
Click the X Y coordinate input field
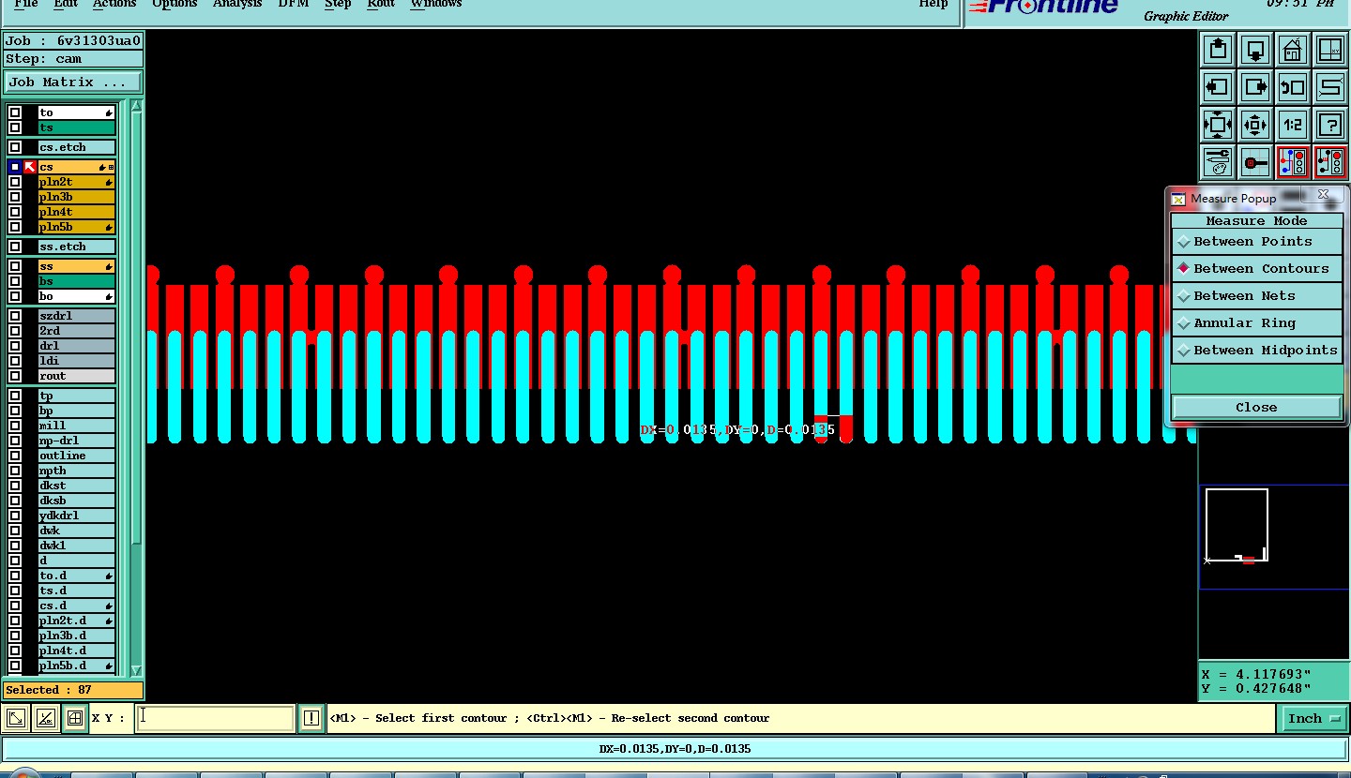click(215, 718)
